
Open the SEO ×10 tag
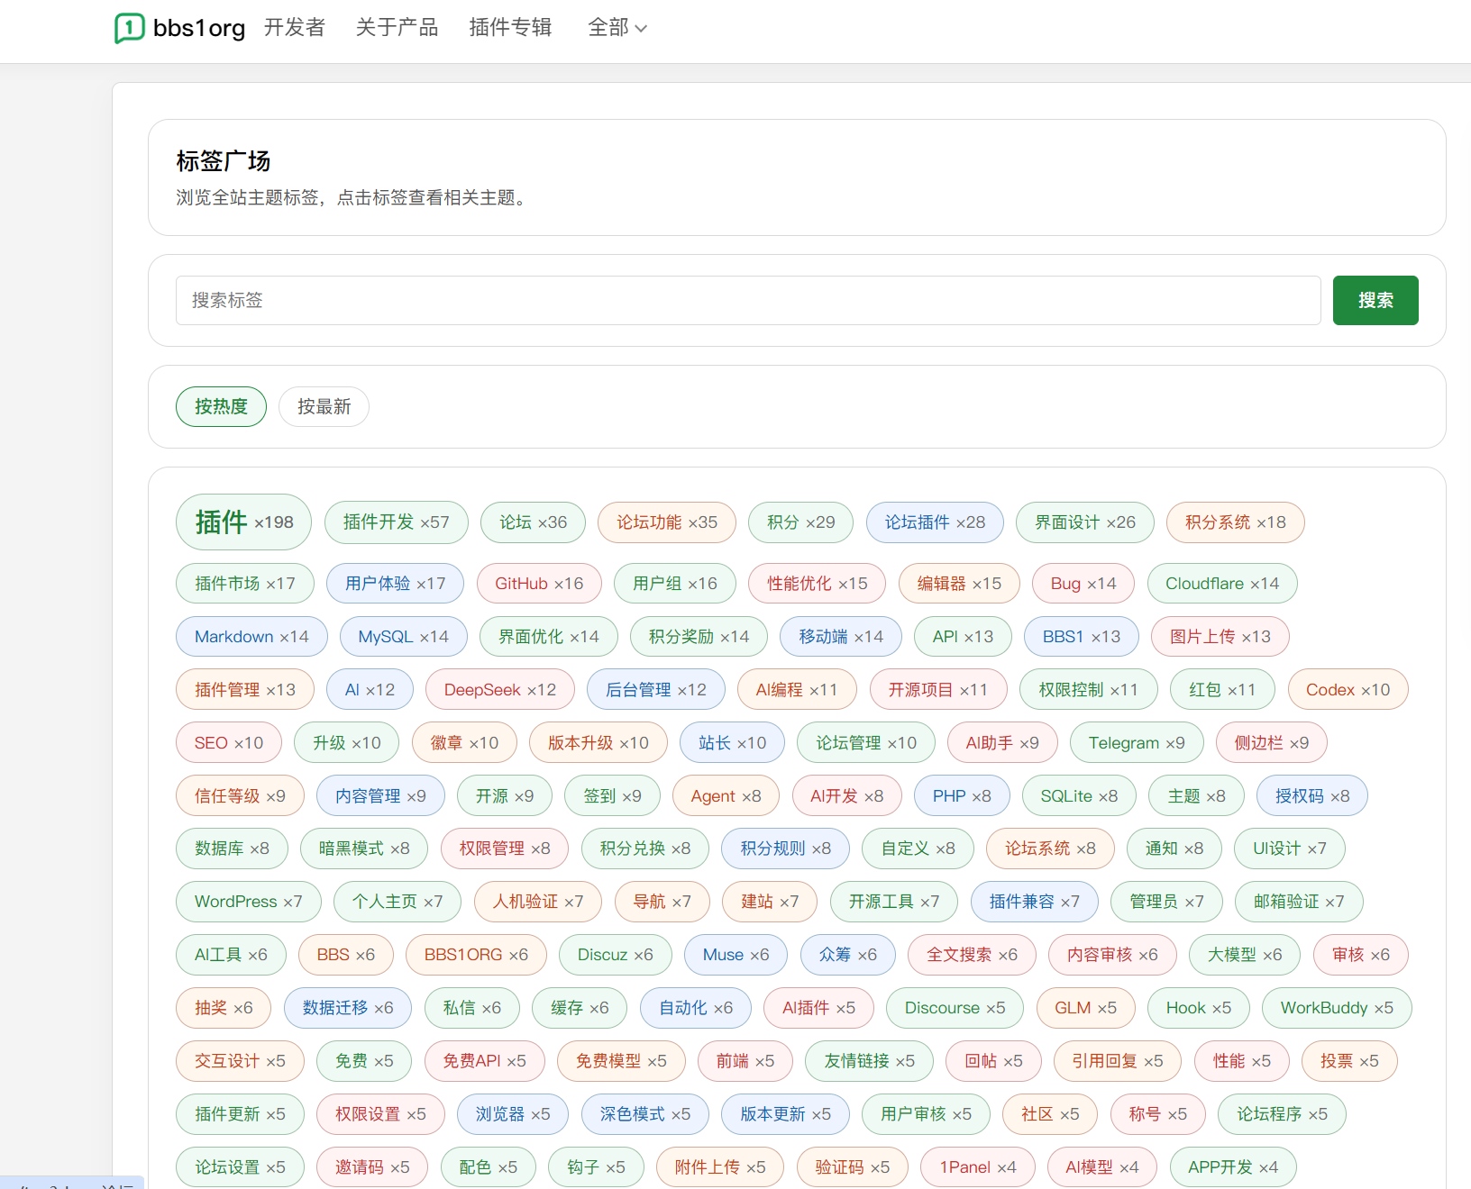(229, 743)
